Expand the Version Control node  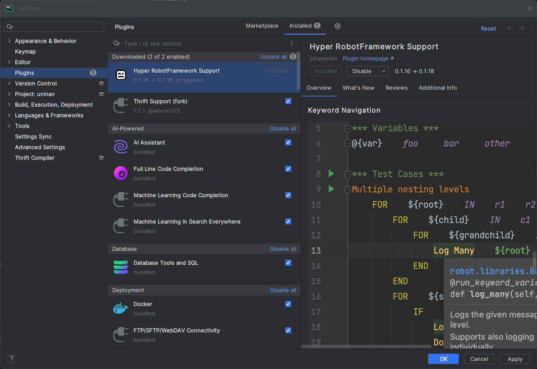click(x=9, y=83)
